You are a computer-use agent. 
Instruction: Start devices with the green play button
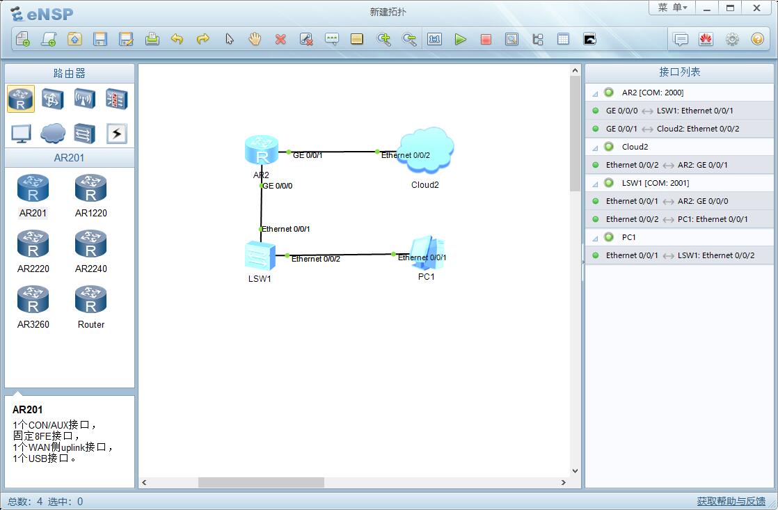point(460,40)
